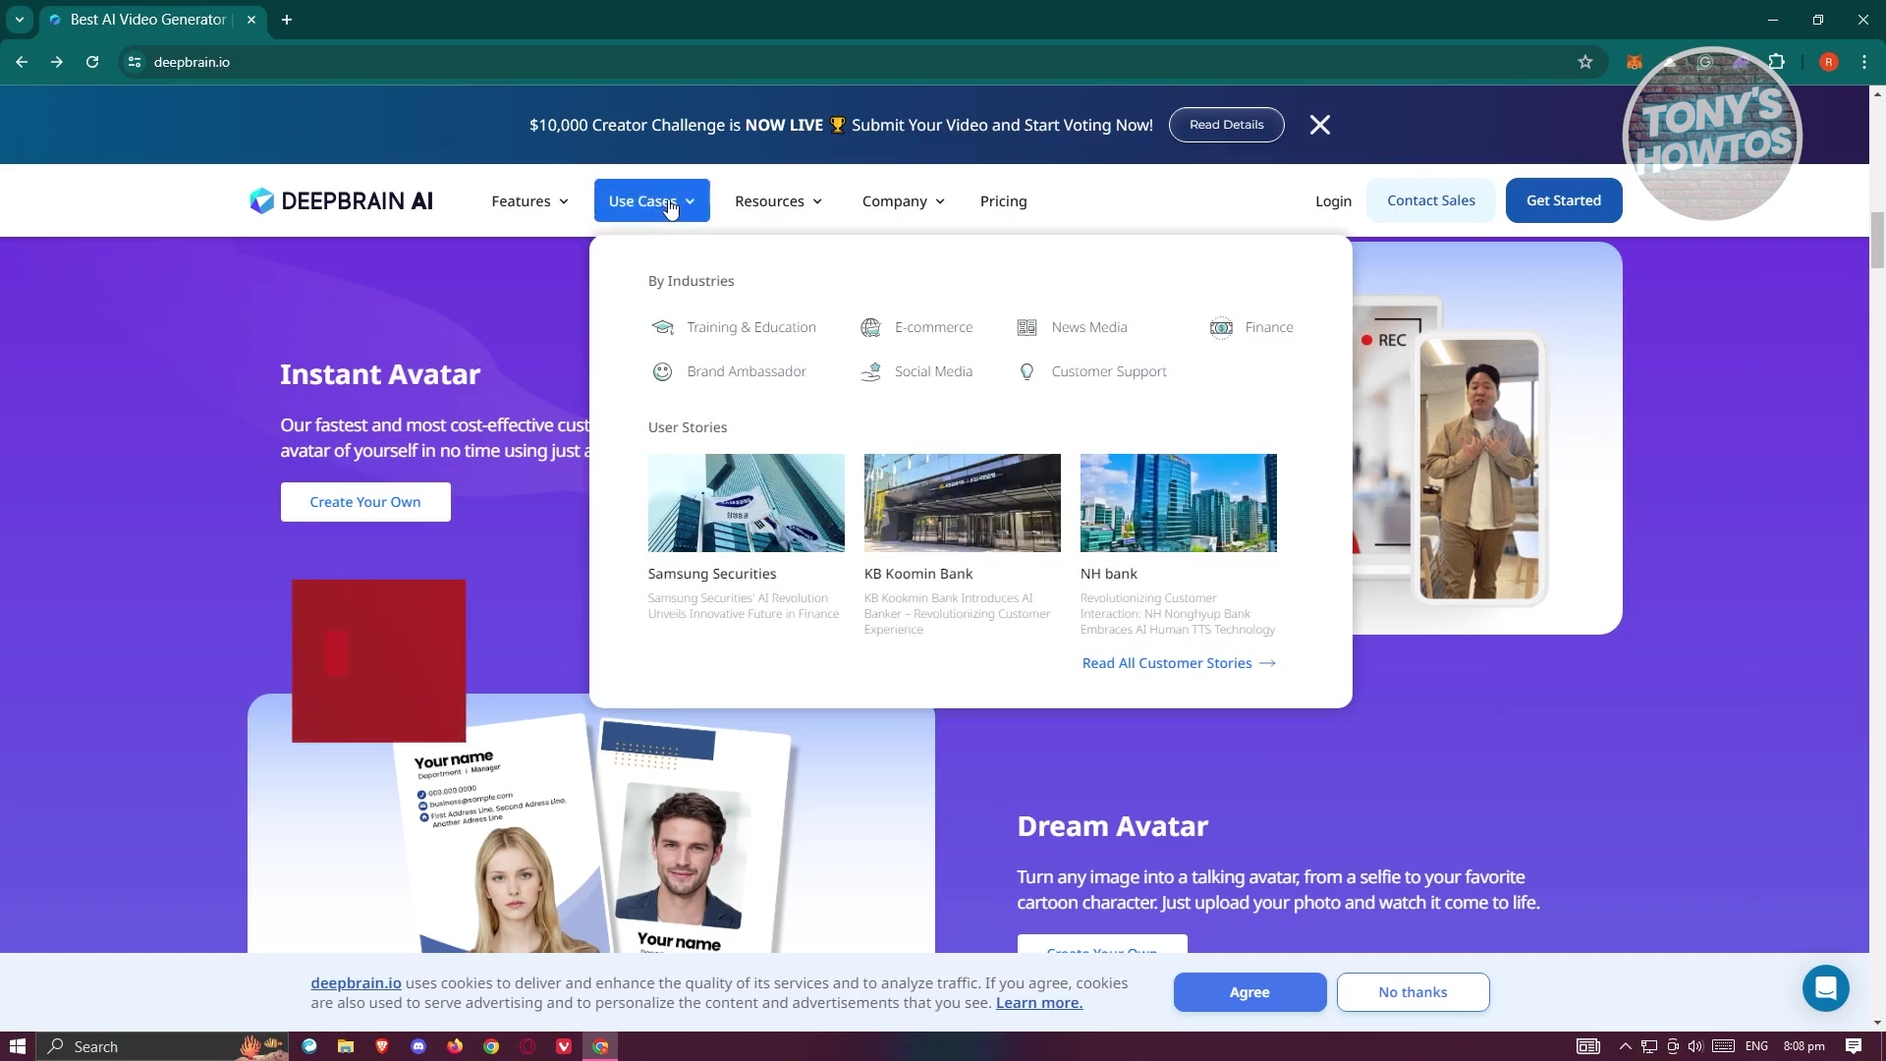Click the Contact Sales button

point(1430,200)
